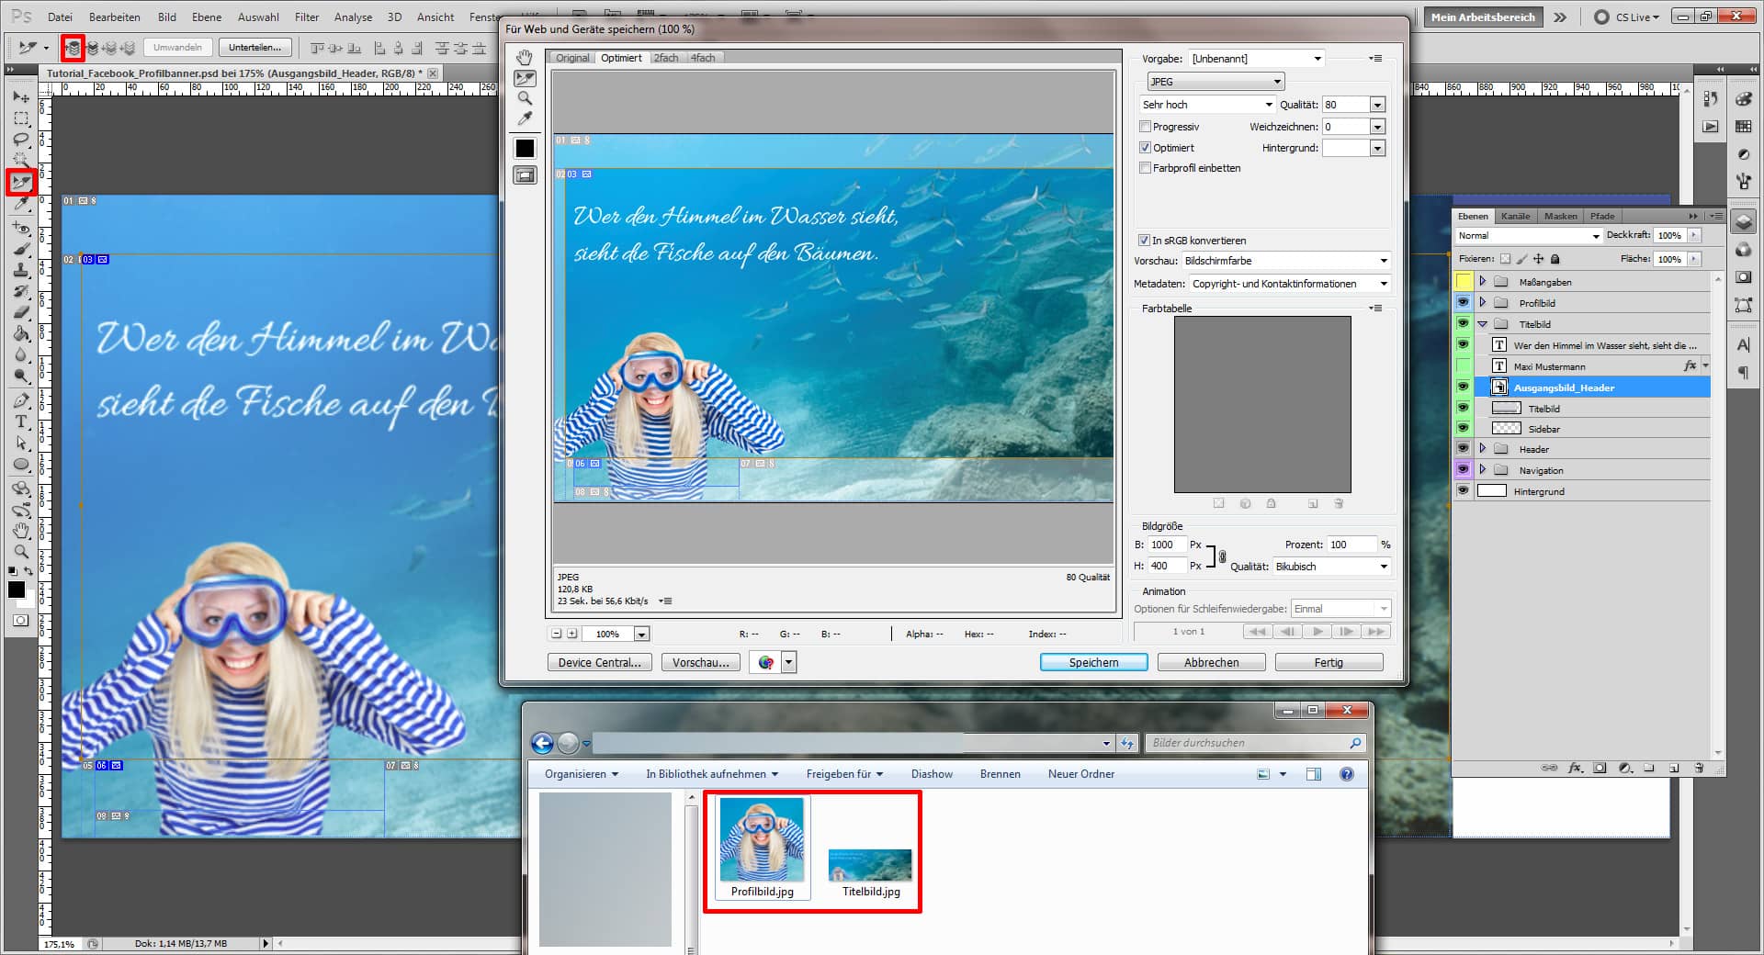The image size is (1764, 955).
Task: Open the Filter menu
Action: tap(306, 17)
